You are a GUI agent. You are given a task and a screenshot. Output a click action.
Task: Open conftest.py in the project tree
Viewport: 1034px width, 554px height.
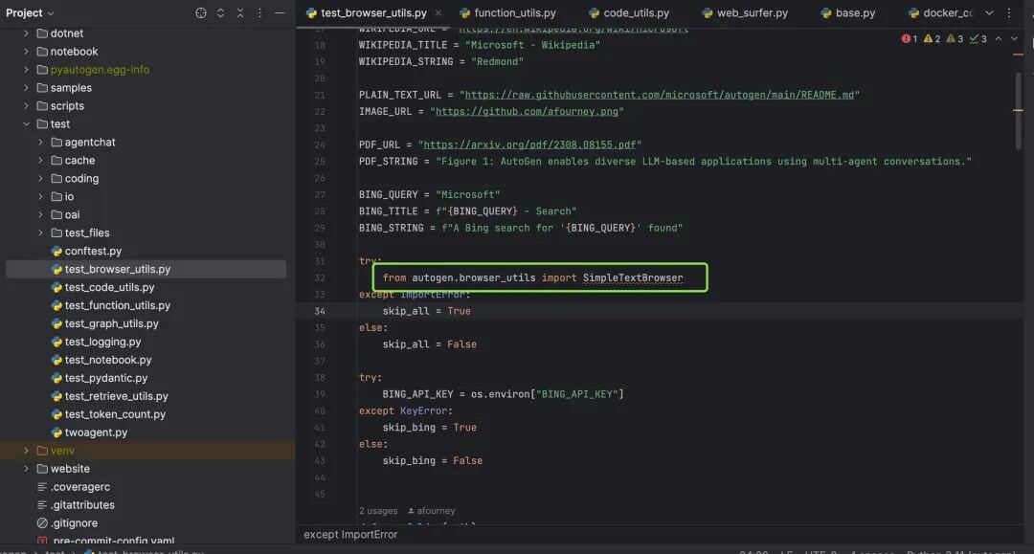coord(93,252)
